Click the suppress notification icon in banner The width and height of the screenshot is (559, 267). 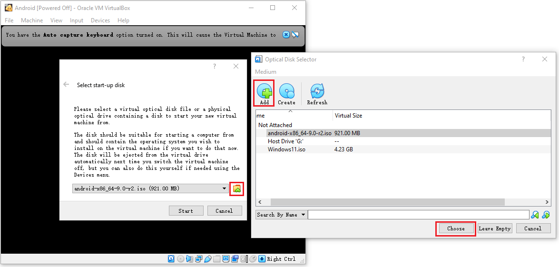click(x=295, y=35)
